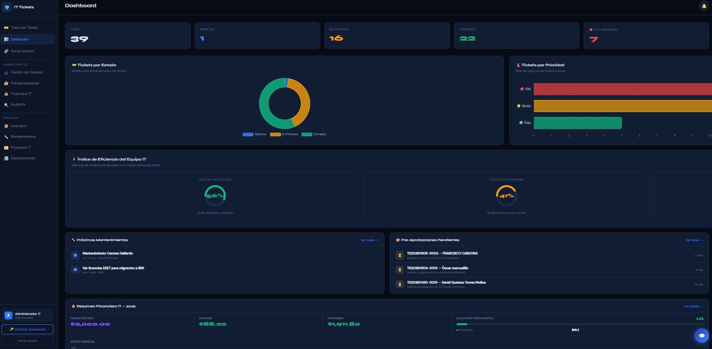Click the Todos los Tickets ticket icon
712x349 pixels.
pyautogui.click(x=6, y=28)
